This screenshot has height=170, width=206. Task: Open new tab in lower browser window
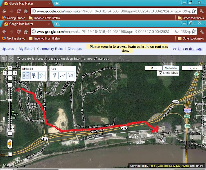(57, 24)
